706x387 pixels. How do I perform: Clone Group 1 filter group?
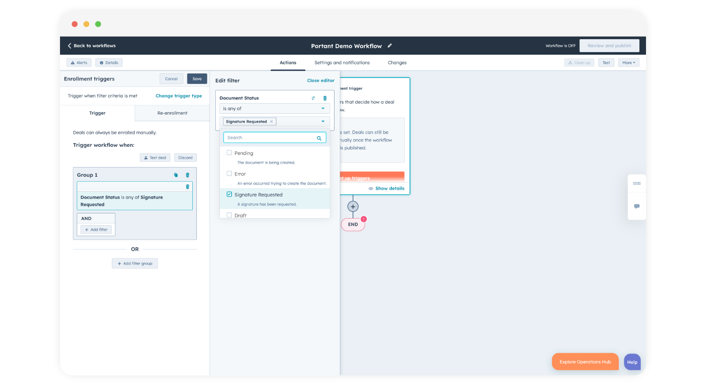pos(176,175)
